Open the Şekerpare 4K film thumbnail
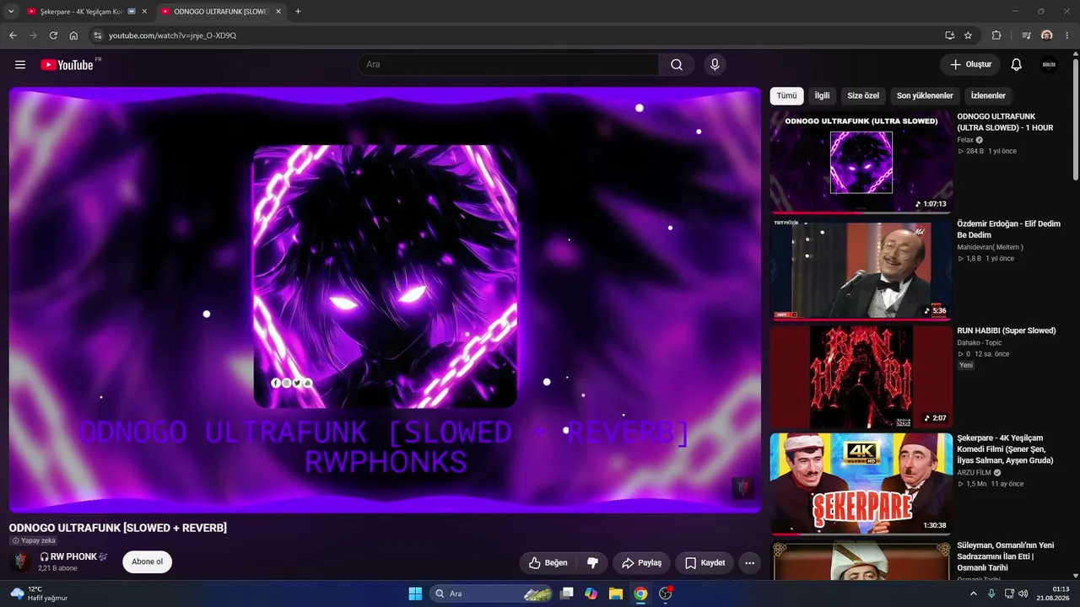 pos(861,484)
